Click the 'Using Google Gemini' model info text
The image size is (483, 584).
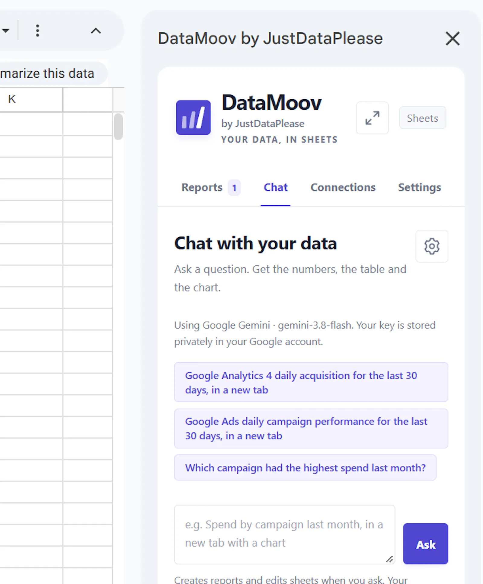point(305,333)
